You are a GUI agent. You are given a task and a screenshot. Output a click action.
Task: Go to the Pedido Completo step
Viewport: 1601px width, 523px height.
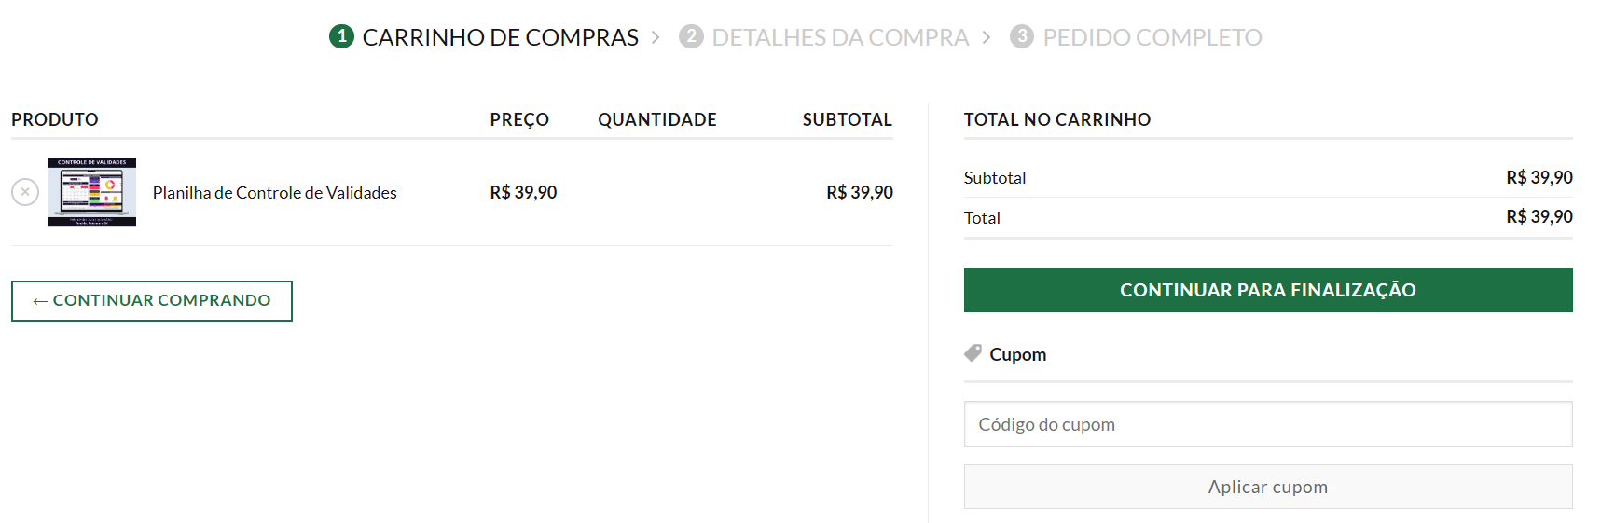[x=1152, y=37]
